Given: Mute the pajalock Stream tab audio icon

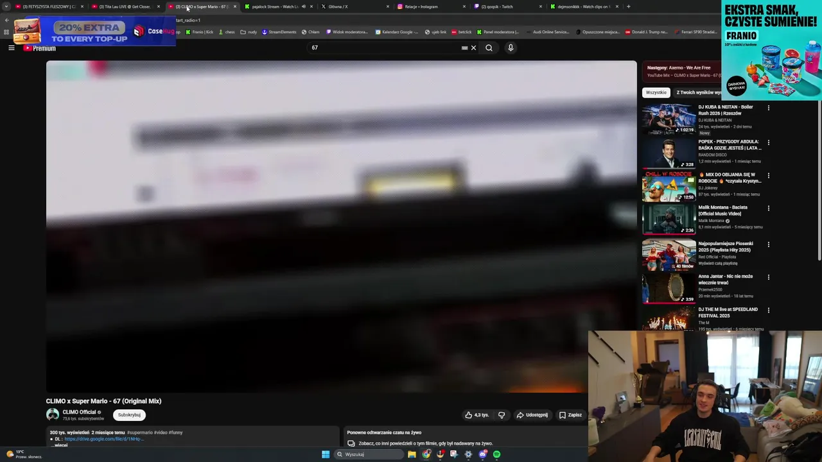Looking at the screenshot, I should 304,6.
